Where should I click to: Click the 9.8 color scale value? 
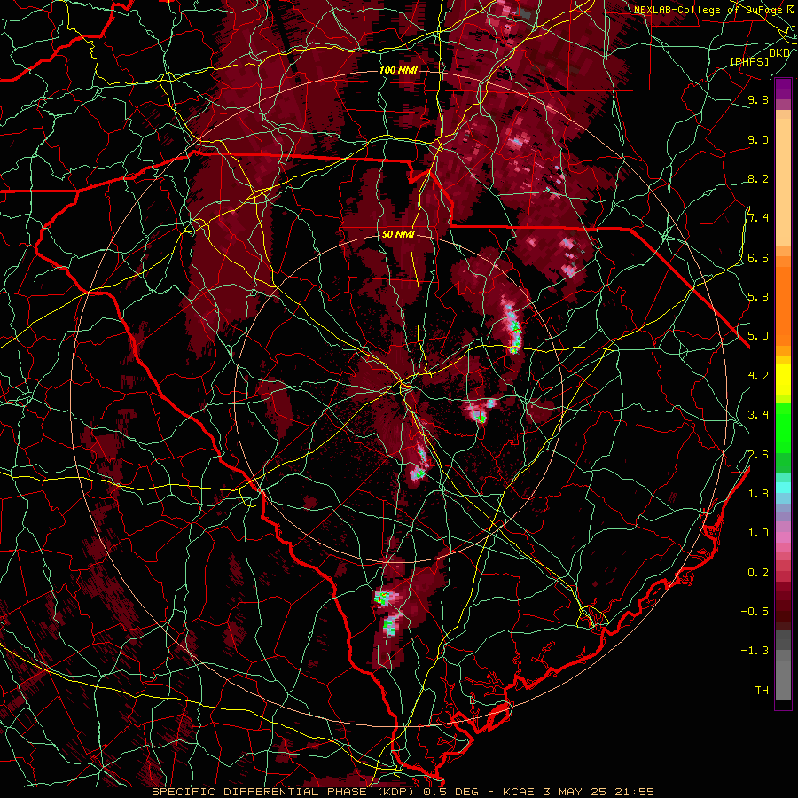758,99
